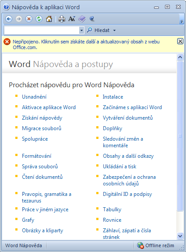The height and width of the screenshot is (252, 186).
Task: Click the Hledat search button
Action: click(98, 30)
